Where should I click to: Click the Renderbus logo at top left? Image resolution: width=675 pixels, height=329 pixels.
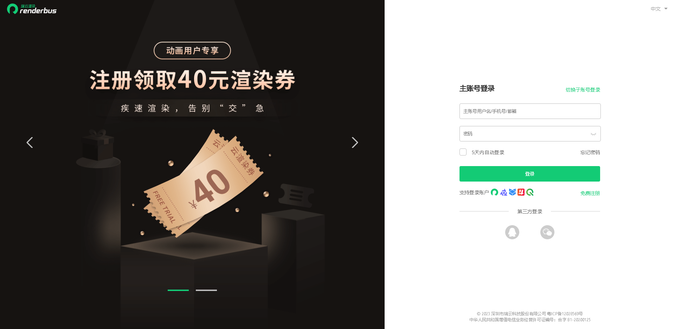tap(32, 9)
